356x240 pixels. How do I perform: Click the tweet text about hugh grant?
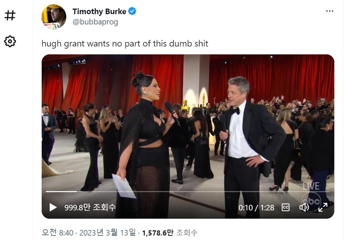pyautogui.click(x=125, y=43)
